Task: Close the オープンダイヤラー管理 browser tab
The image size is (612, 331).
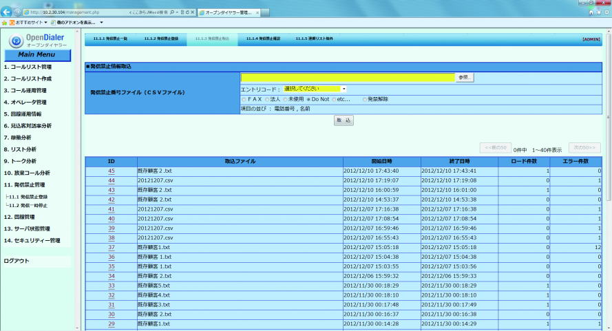Action: (x=257, y=12)
